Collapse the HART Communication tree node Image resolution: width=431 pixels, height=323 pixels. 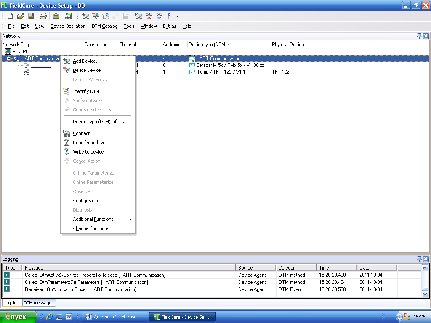tap(8, 58)
